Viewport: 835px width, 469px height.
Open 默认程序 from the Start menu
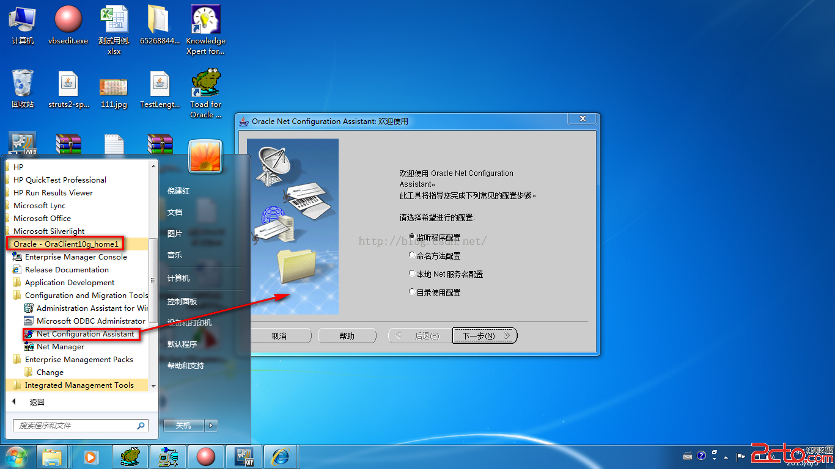tap(182, 344)
